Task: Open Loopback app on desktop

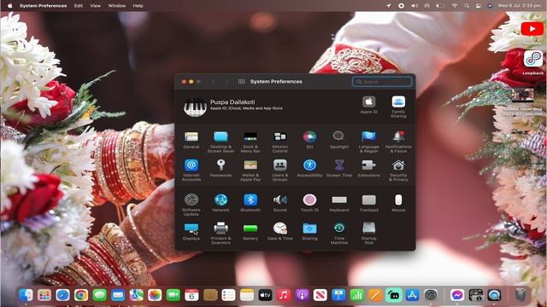Action: [532, 61]
